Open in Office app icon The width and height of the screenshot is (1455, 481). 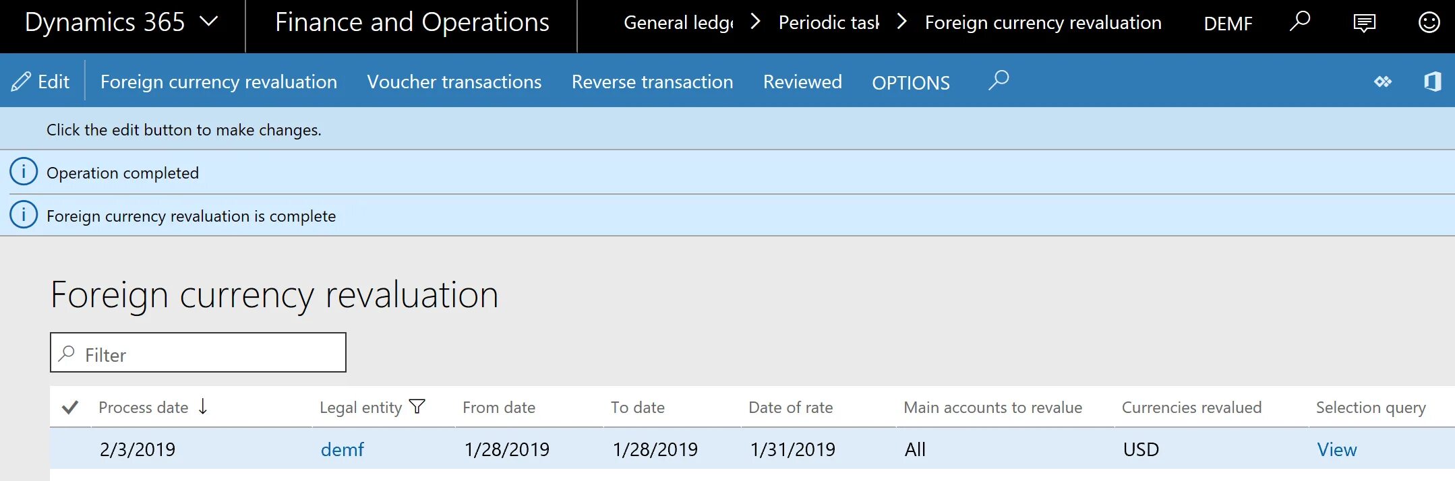1432,82
